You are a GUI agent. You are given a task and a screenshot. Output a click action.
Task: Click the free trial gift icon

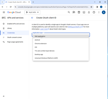pos(79,12)
